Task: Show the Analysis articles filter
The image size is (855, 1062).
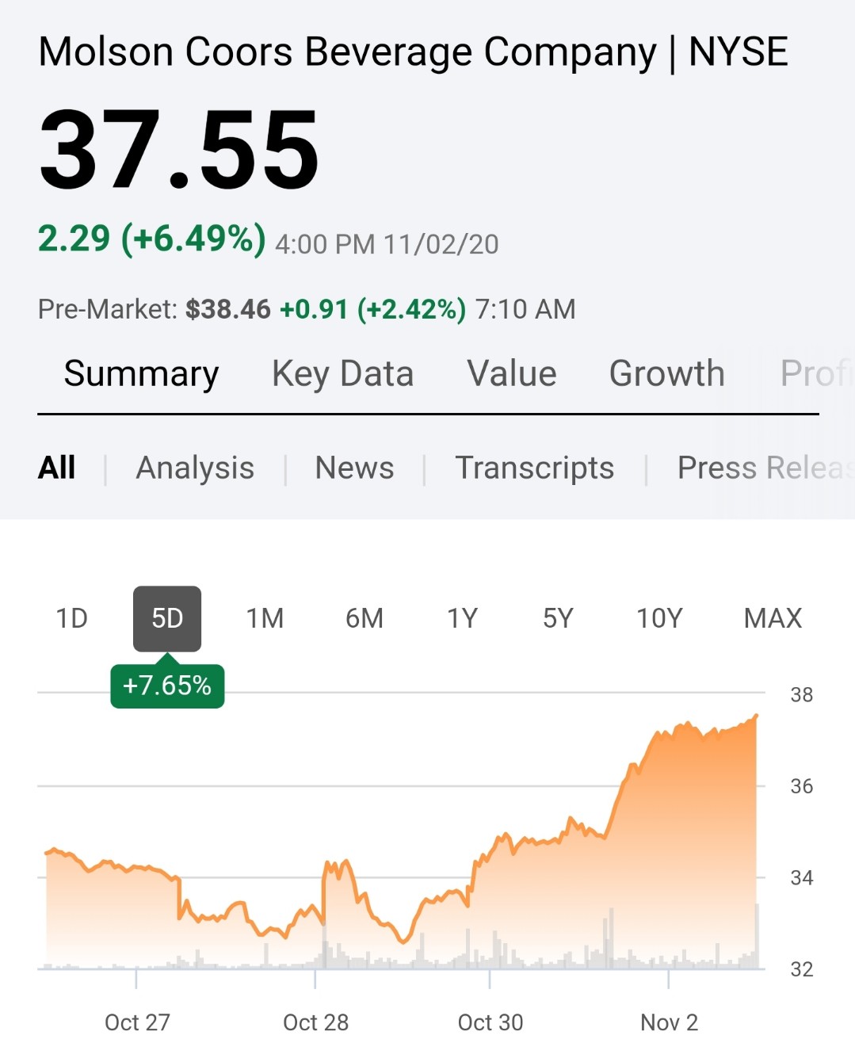Action: pyautogui.click(x=195, y=468)
